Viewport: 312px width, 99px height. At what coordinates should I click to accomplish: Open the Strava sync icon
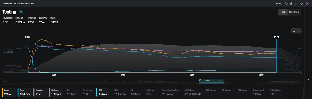tap(296, 4)
